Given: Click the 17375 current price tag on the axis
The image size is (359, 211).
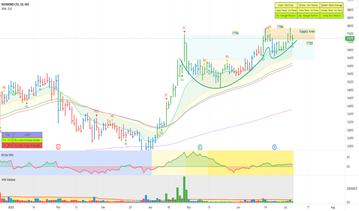Looking at the screenshot, I should [x=350, y=38].
